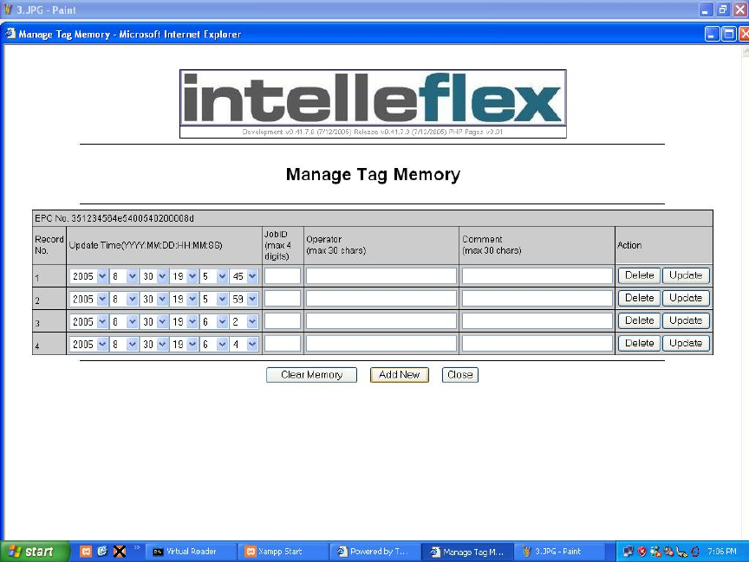Viewport: 749px width, 562px height.
Task: Click the Close button below the table
Action: pyautogui.click(x=460, y=374)
